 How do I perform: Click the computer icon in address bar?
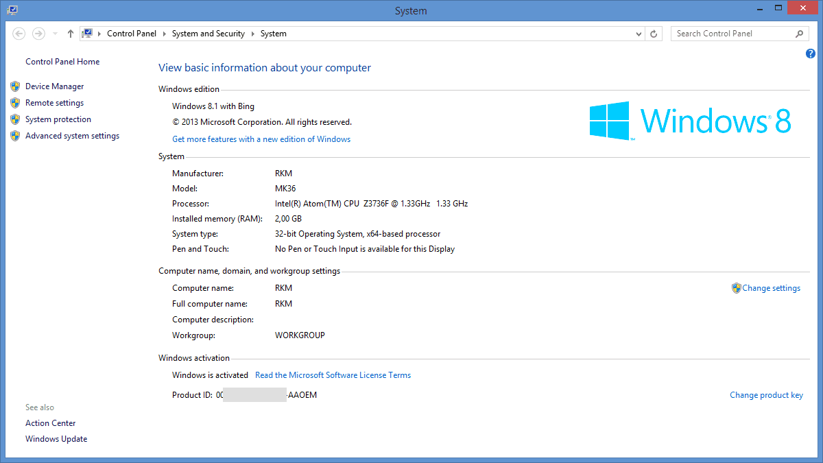pyautogui.click(x=87, y=34)
